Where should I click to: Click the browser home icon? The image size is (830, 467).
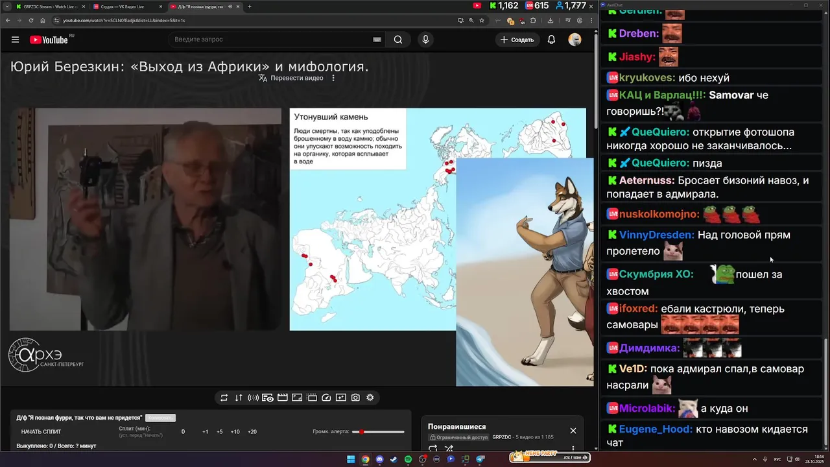click(x=42, y=20)
